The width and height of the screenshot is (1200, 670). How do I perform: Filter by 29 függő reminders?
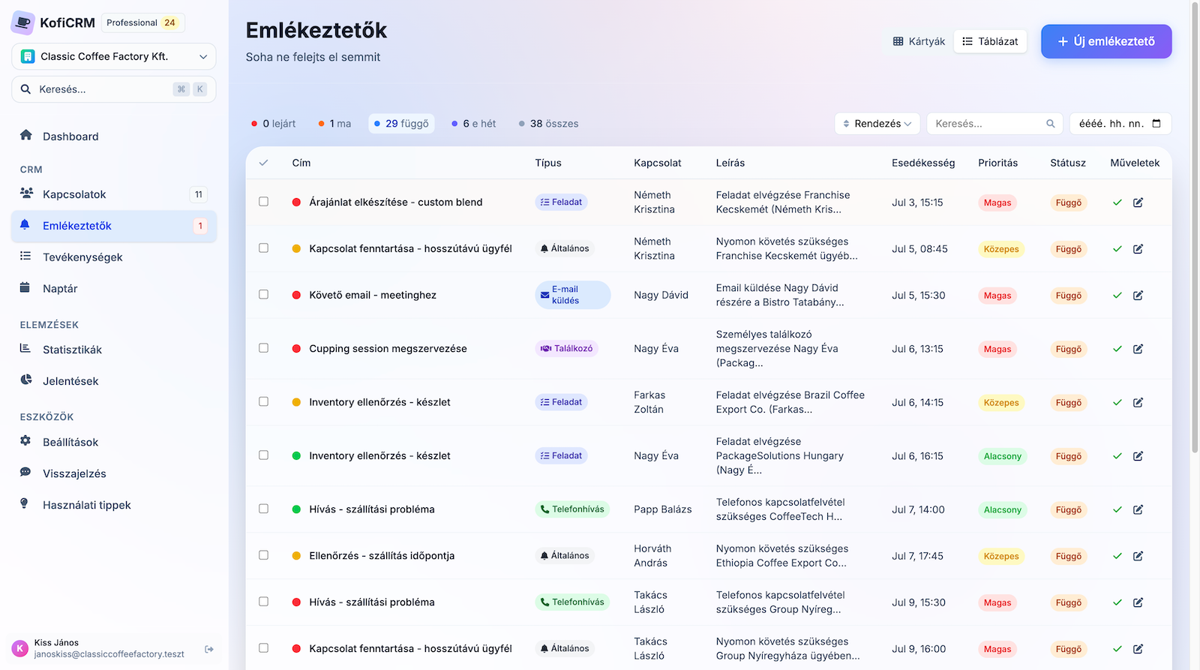pyautogui.click(x=401, y=124)
